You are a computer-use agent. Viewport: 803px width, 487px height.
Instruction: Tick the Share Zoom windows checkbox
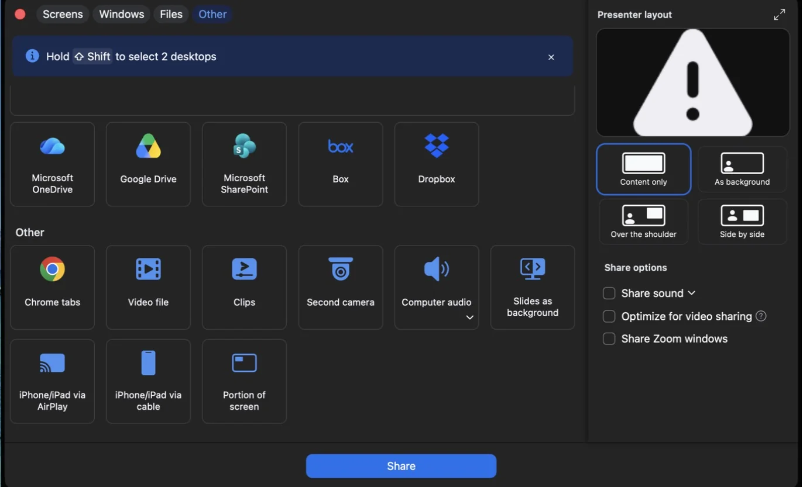click(x=609, y=339)
